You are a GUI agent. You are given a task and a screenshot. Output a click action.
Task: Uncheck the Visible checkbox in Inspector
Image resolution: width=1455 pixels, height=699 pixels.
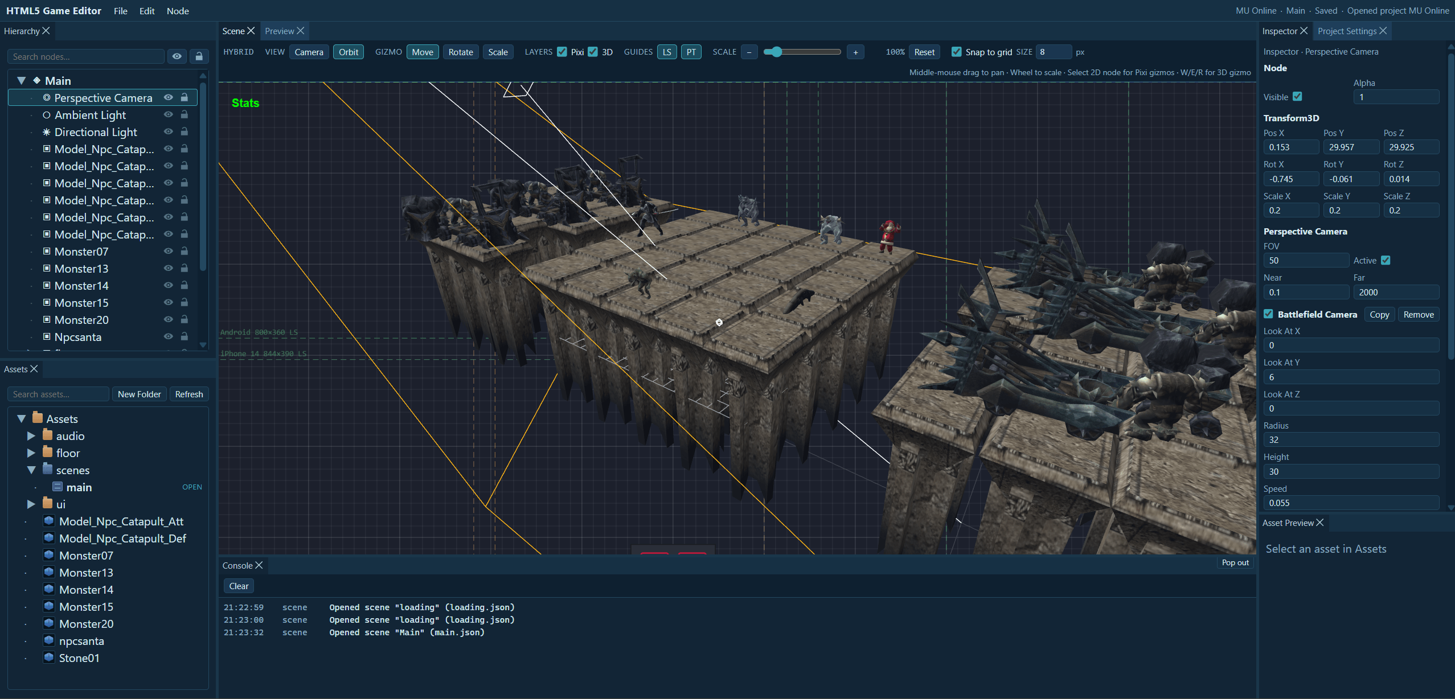[x=1297, y=97]
